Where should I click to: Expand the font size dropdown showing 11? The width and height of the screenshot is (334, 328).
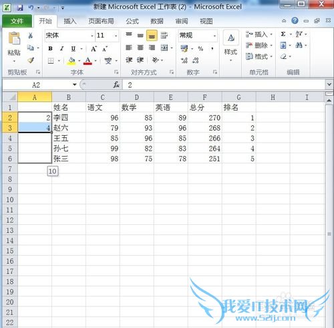click(x=116, y=35)
